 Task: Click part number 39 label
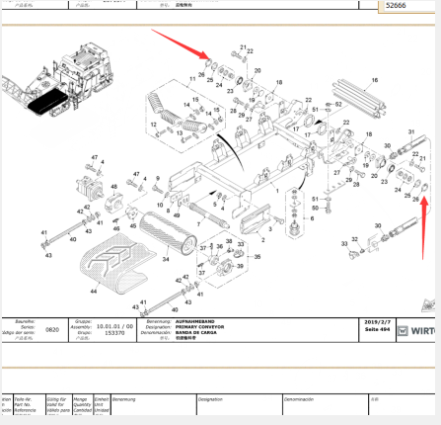click(x=240, y=266)
